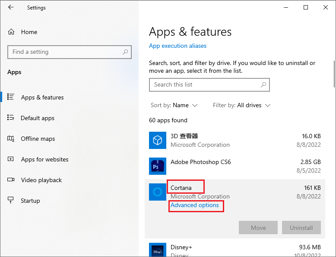
Task: Focus the Find a setting field
Action: click(x=70, y=52)
